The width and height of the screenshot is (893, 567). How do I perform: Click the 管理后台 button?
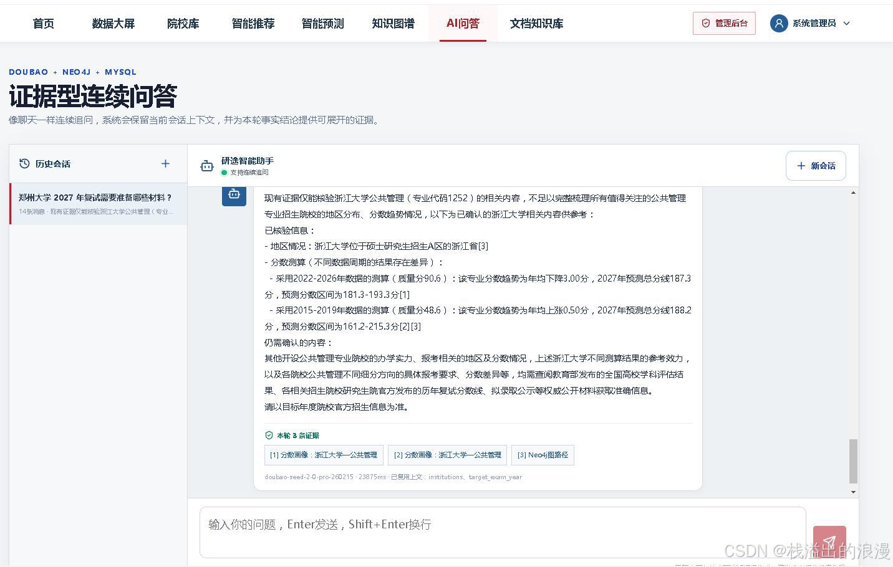point(724,23)
